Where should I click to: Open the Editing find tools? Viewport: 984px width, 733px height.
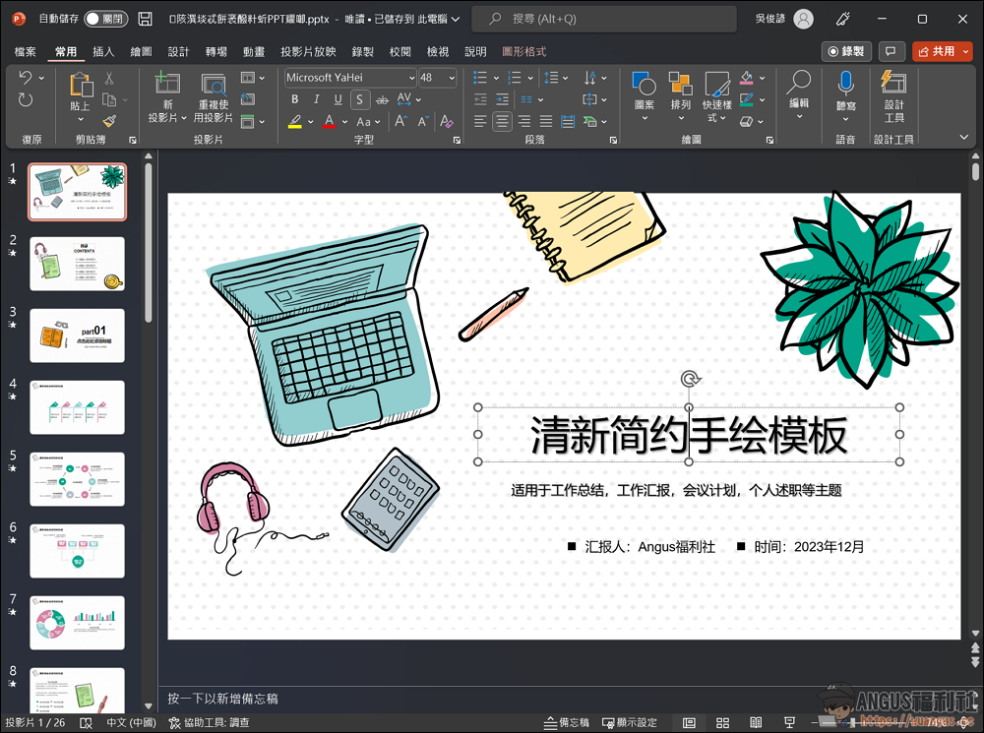pos(799,95)
